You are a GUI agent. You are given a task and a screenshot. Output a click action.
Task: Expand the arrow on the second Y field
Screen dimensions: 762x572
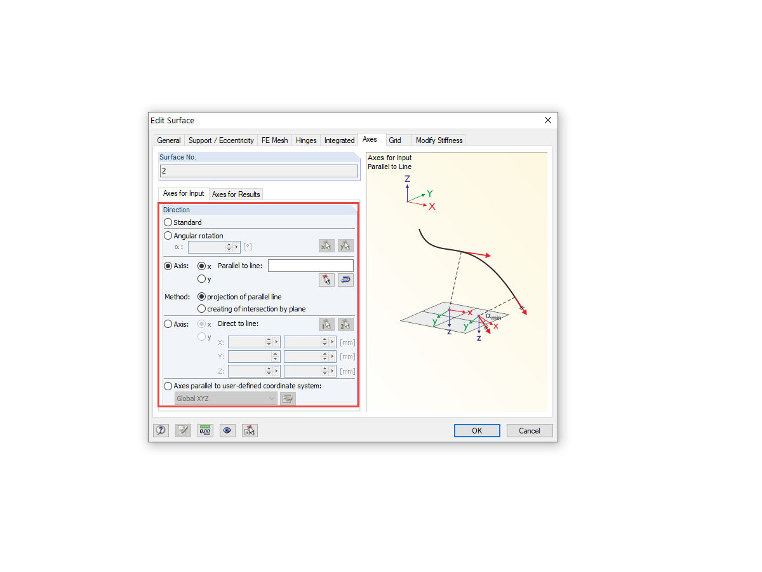333,357
